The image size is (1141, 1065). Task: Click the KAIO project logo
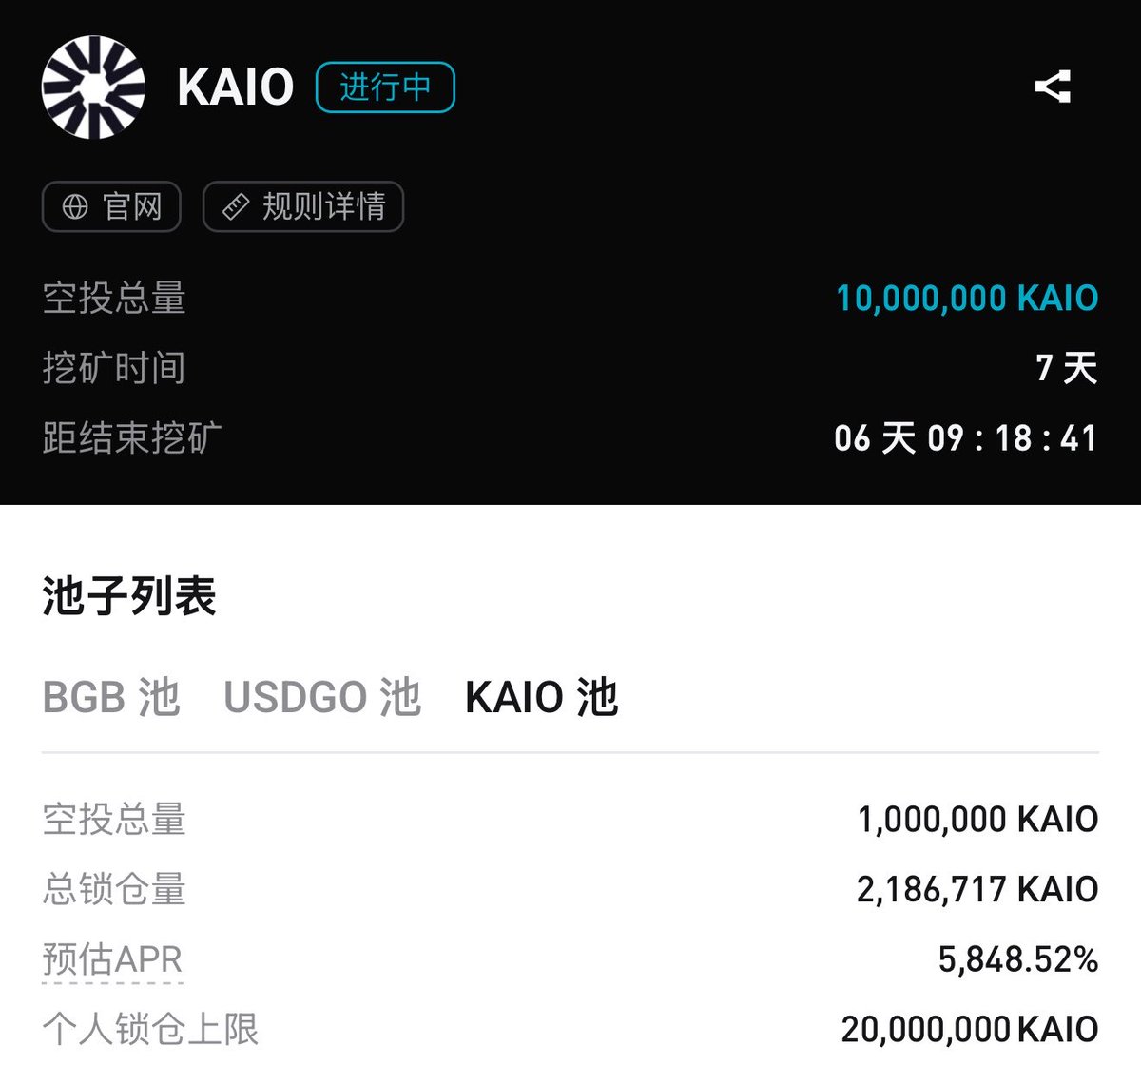(x=93, y=87)
